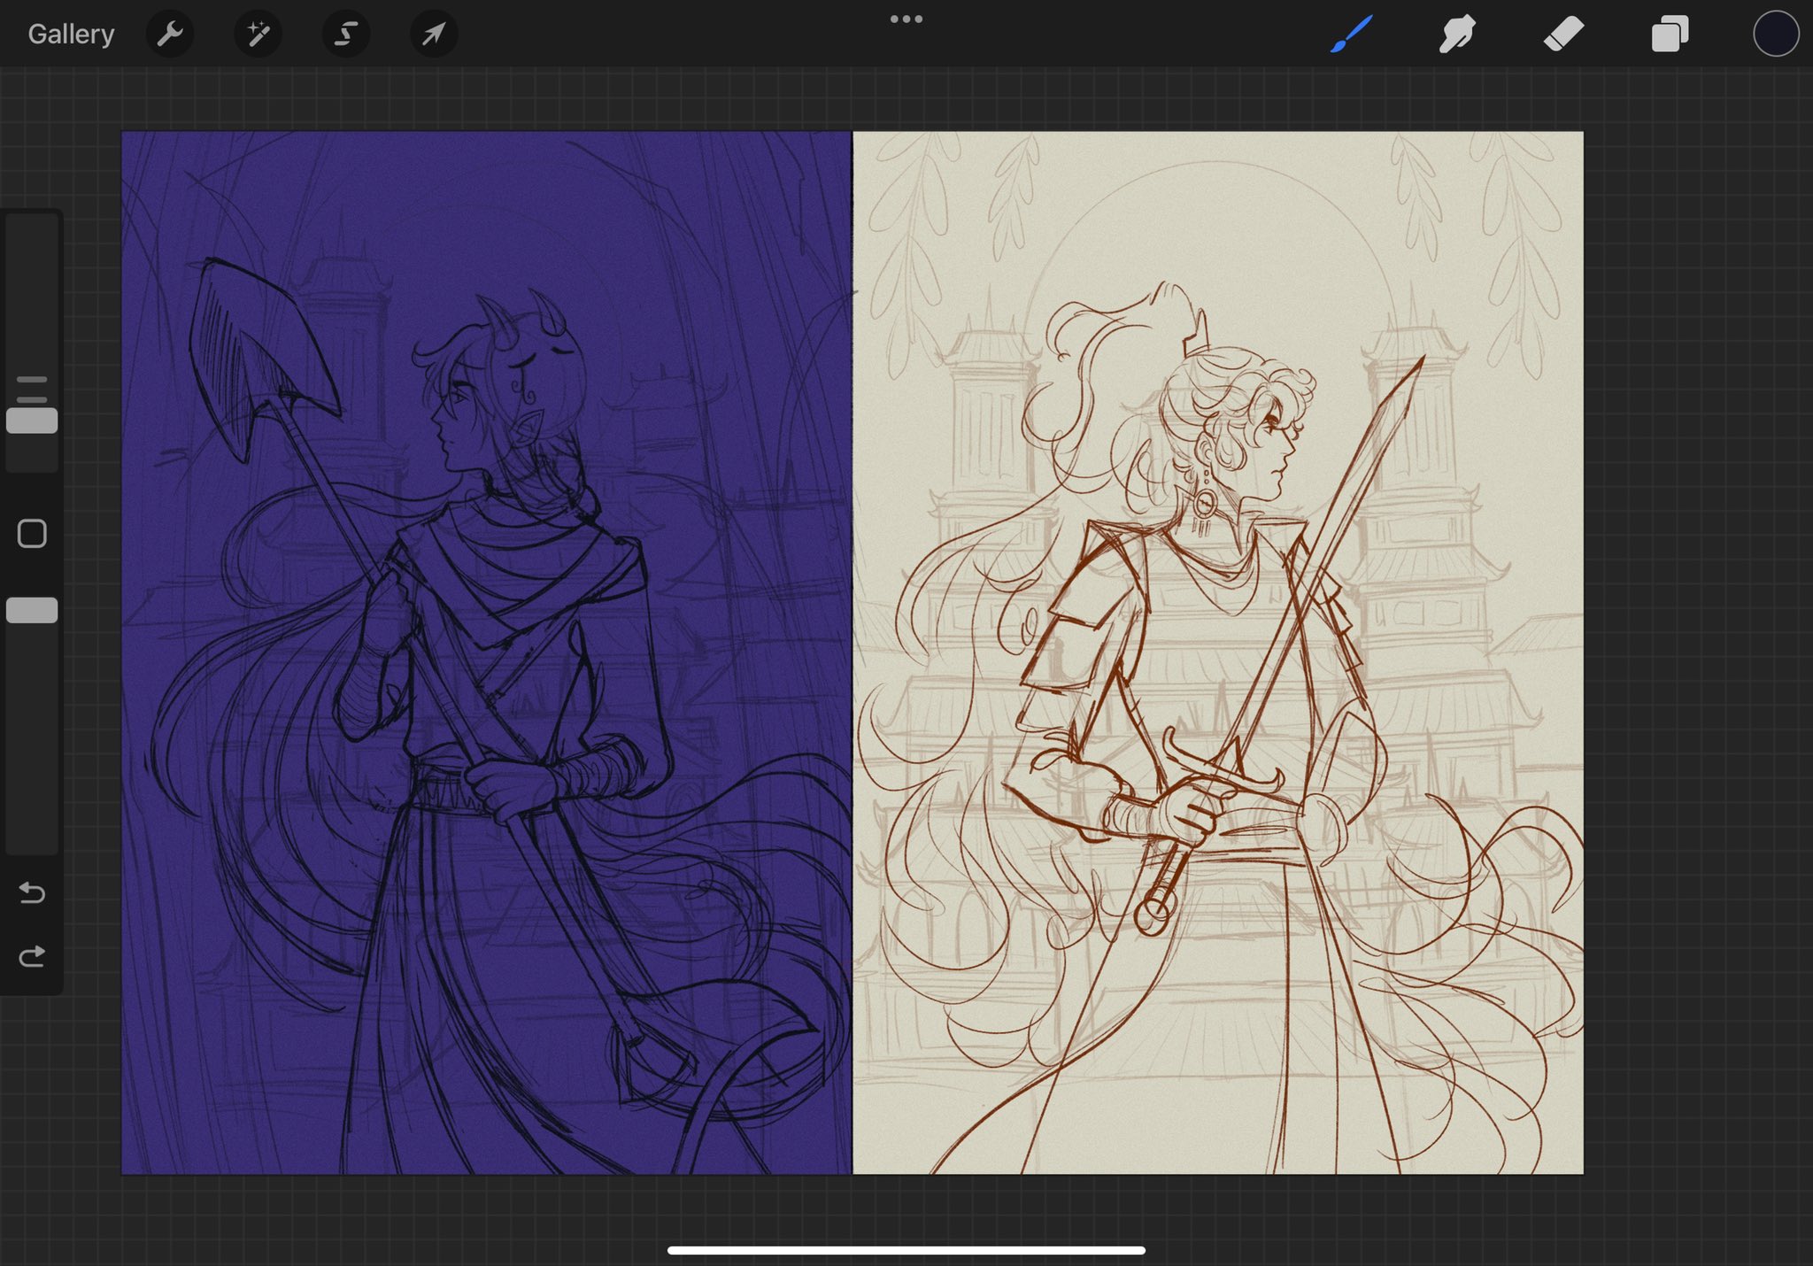The height and width of the screenshot is (1266, 1813).
Task: Tap the square Modify button in sidebar
Action: pyautogui.click(x=32, y=534)
